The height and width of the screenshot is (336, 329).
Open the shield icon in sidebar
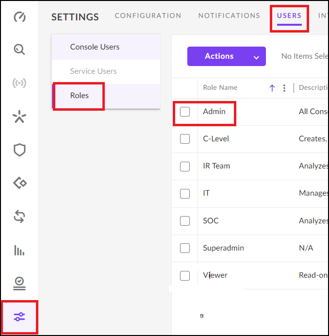[x=19, y=150]
